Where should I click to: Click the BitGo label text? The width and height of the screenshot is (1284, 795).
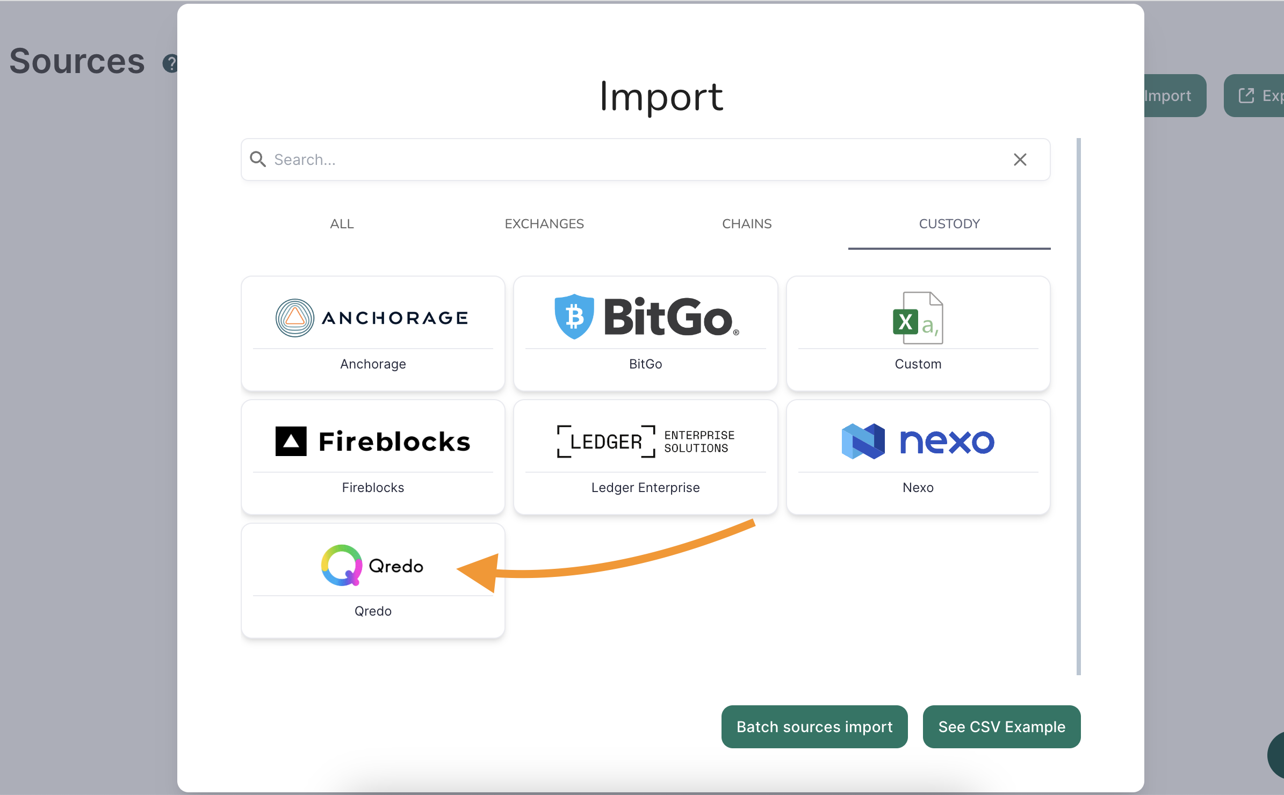(x=645, y=364)
